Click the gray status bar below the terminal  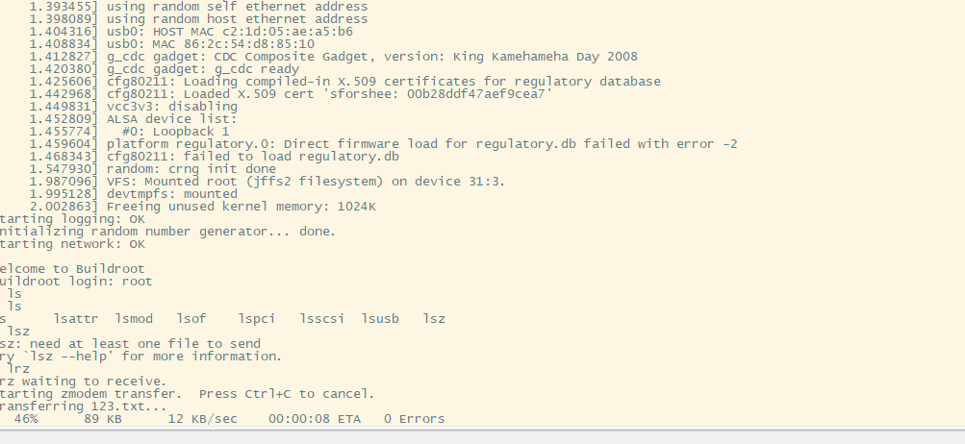[x=483, y=436]
